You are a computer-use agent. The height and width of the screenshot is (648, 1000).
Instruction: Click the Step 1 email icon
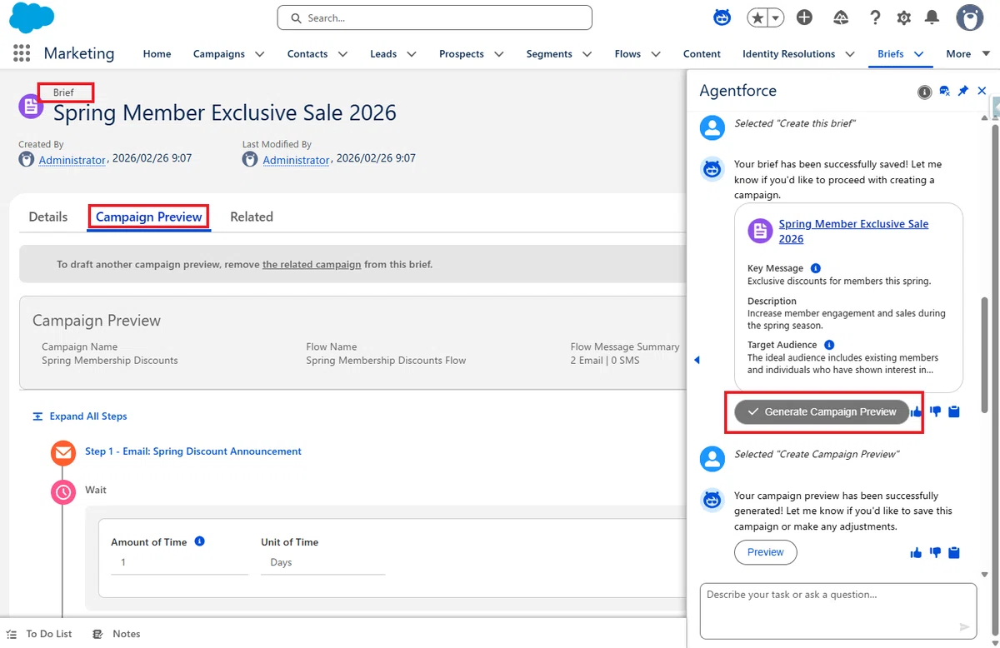tap(63, 453)
